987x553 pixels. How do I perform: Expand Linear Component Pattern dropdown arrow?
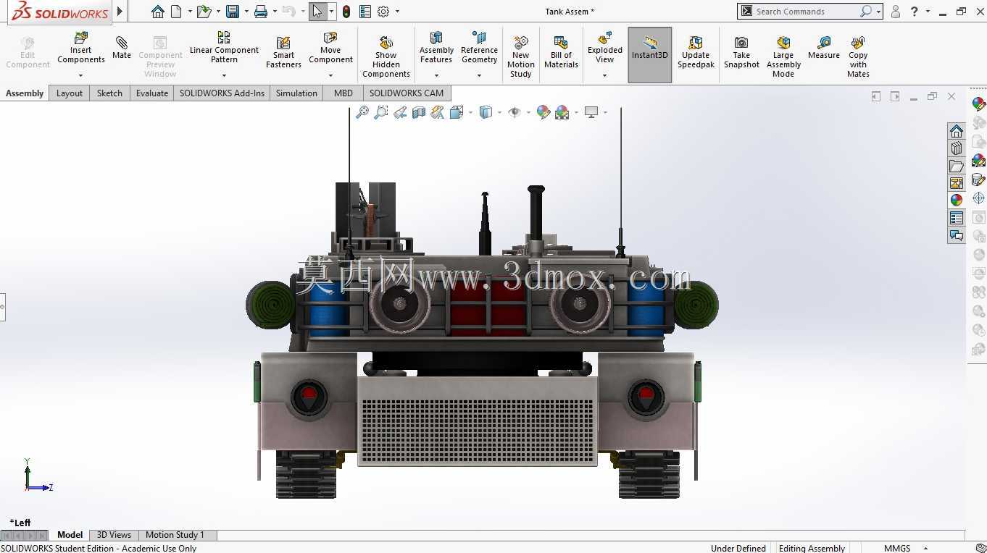click(x=224, y=75)
